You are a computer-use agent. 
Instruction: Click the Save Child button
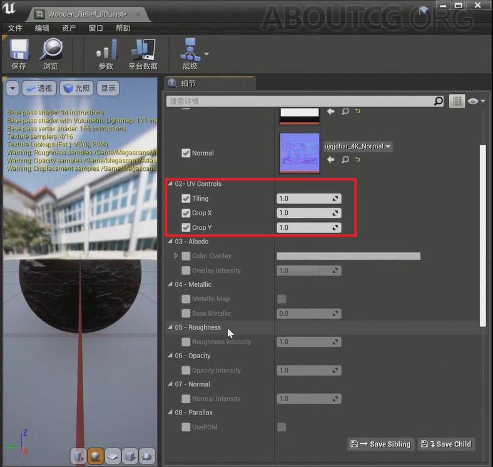[446, 444]
